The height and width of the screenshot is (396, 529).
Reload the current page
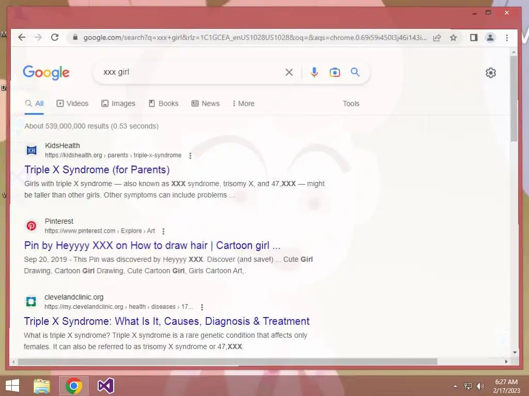(x=55, y=37)
